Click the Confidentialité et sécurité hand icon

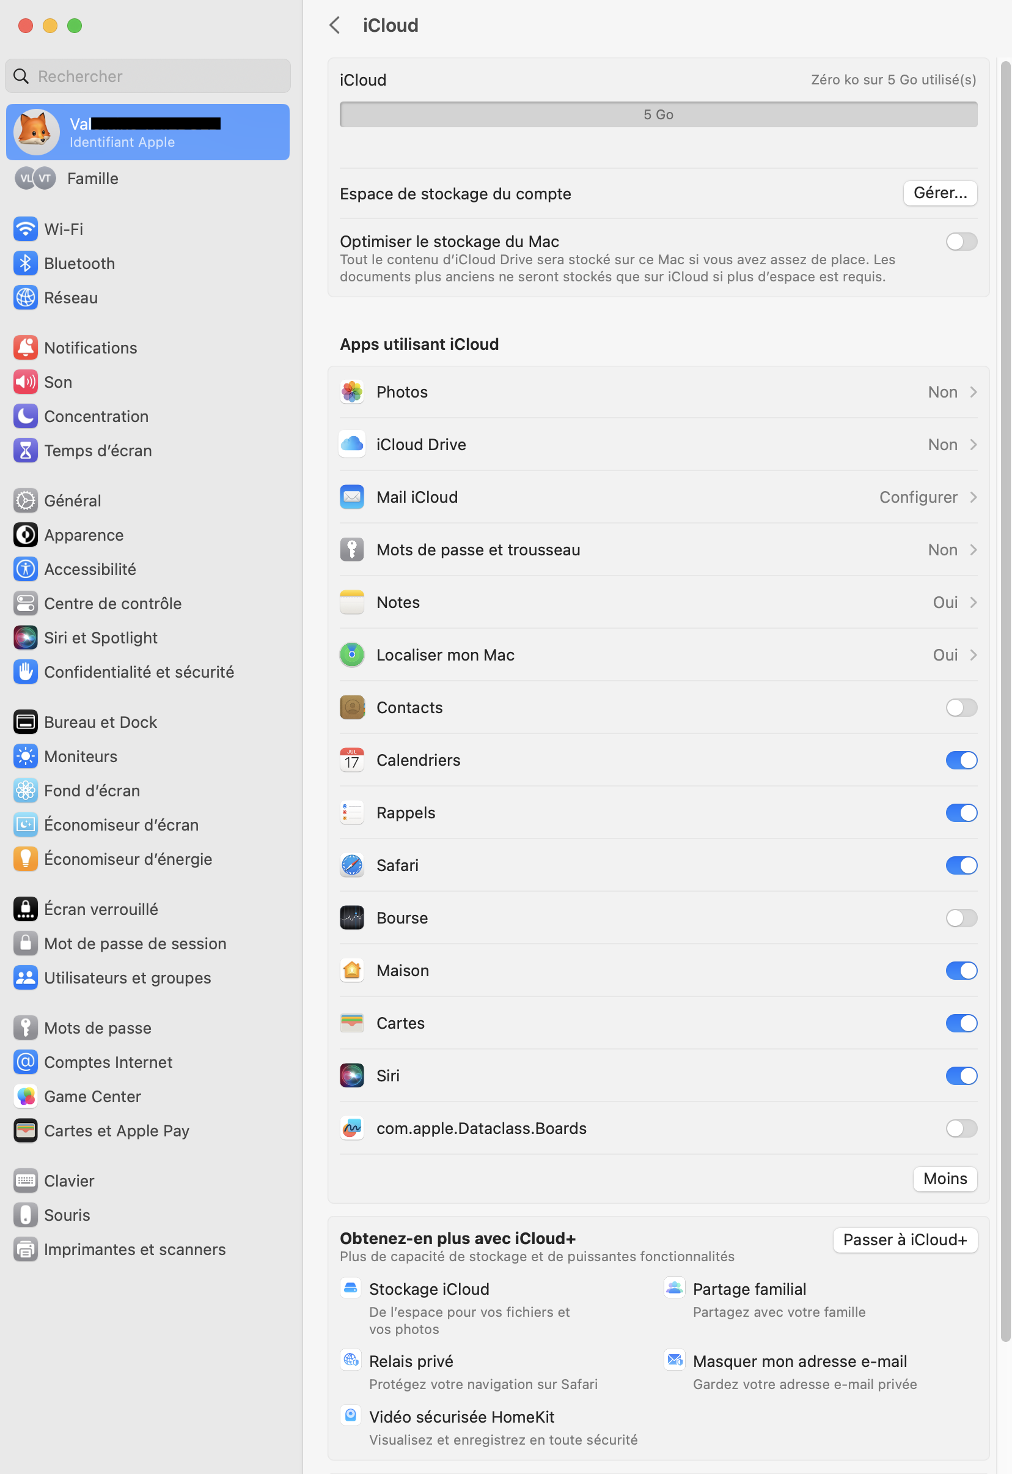(26, 672)
